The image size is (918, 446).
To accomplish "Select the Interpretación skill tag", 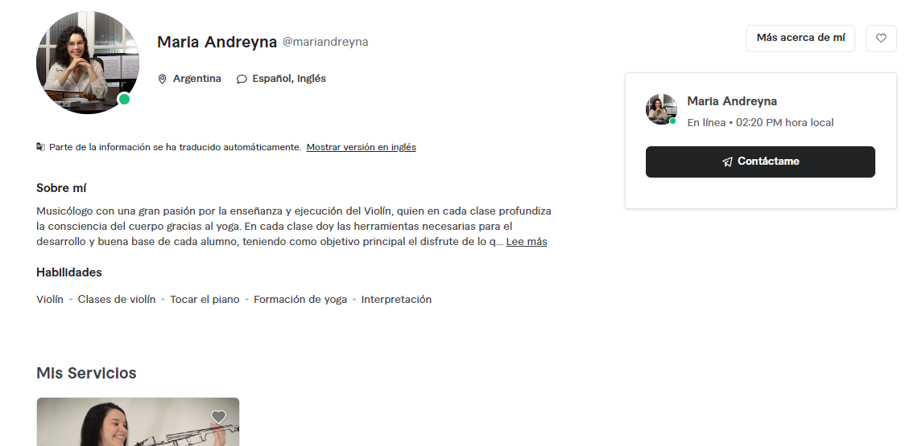I will click(396, 299).
